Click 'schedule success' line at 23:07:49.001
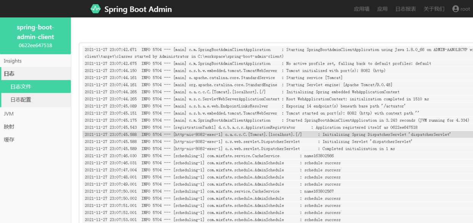This screenshot has width=473, height=223. coord(278,184)
